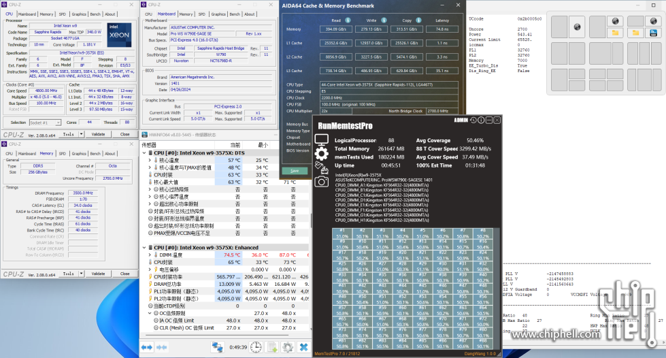The height and width of the screenshot is (358, 666).
Task: Click HWiNFO expand-columns double arrow icon
Action: 146,347
